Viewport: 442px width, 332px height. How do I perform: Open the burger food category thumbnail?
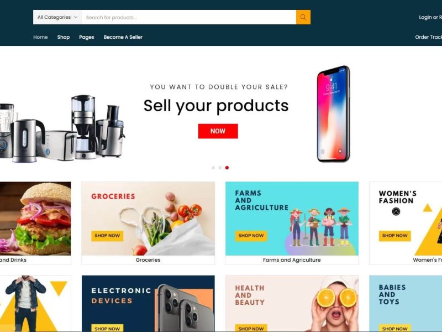pyautogui.click(x=35, y=219)
